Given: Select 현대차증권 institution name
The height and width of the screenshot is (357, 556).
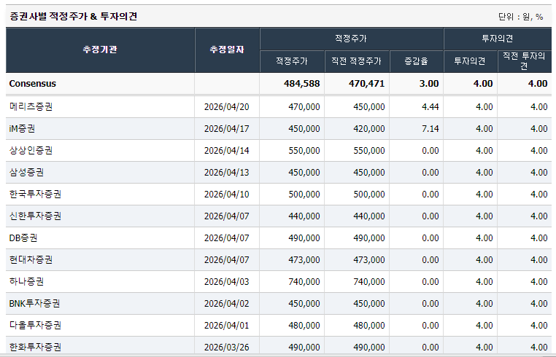Looking at the screenshot, I should (31, 260).
